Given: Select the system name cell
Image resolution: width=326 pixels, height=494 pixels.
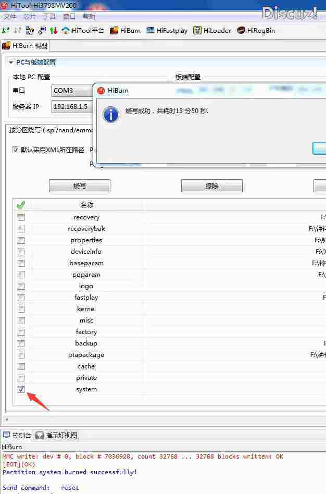Looking at the screenshot, I should (x=86, y=389).
